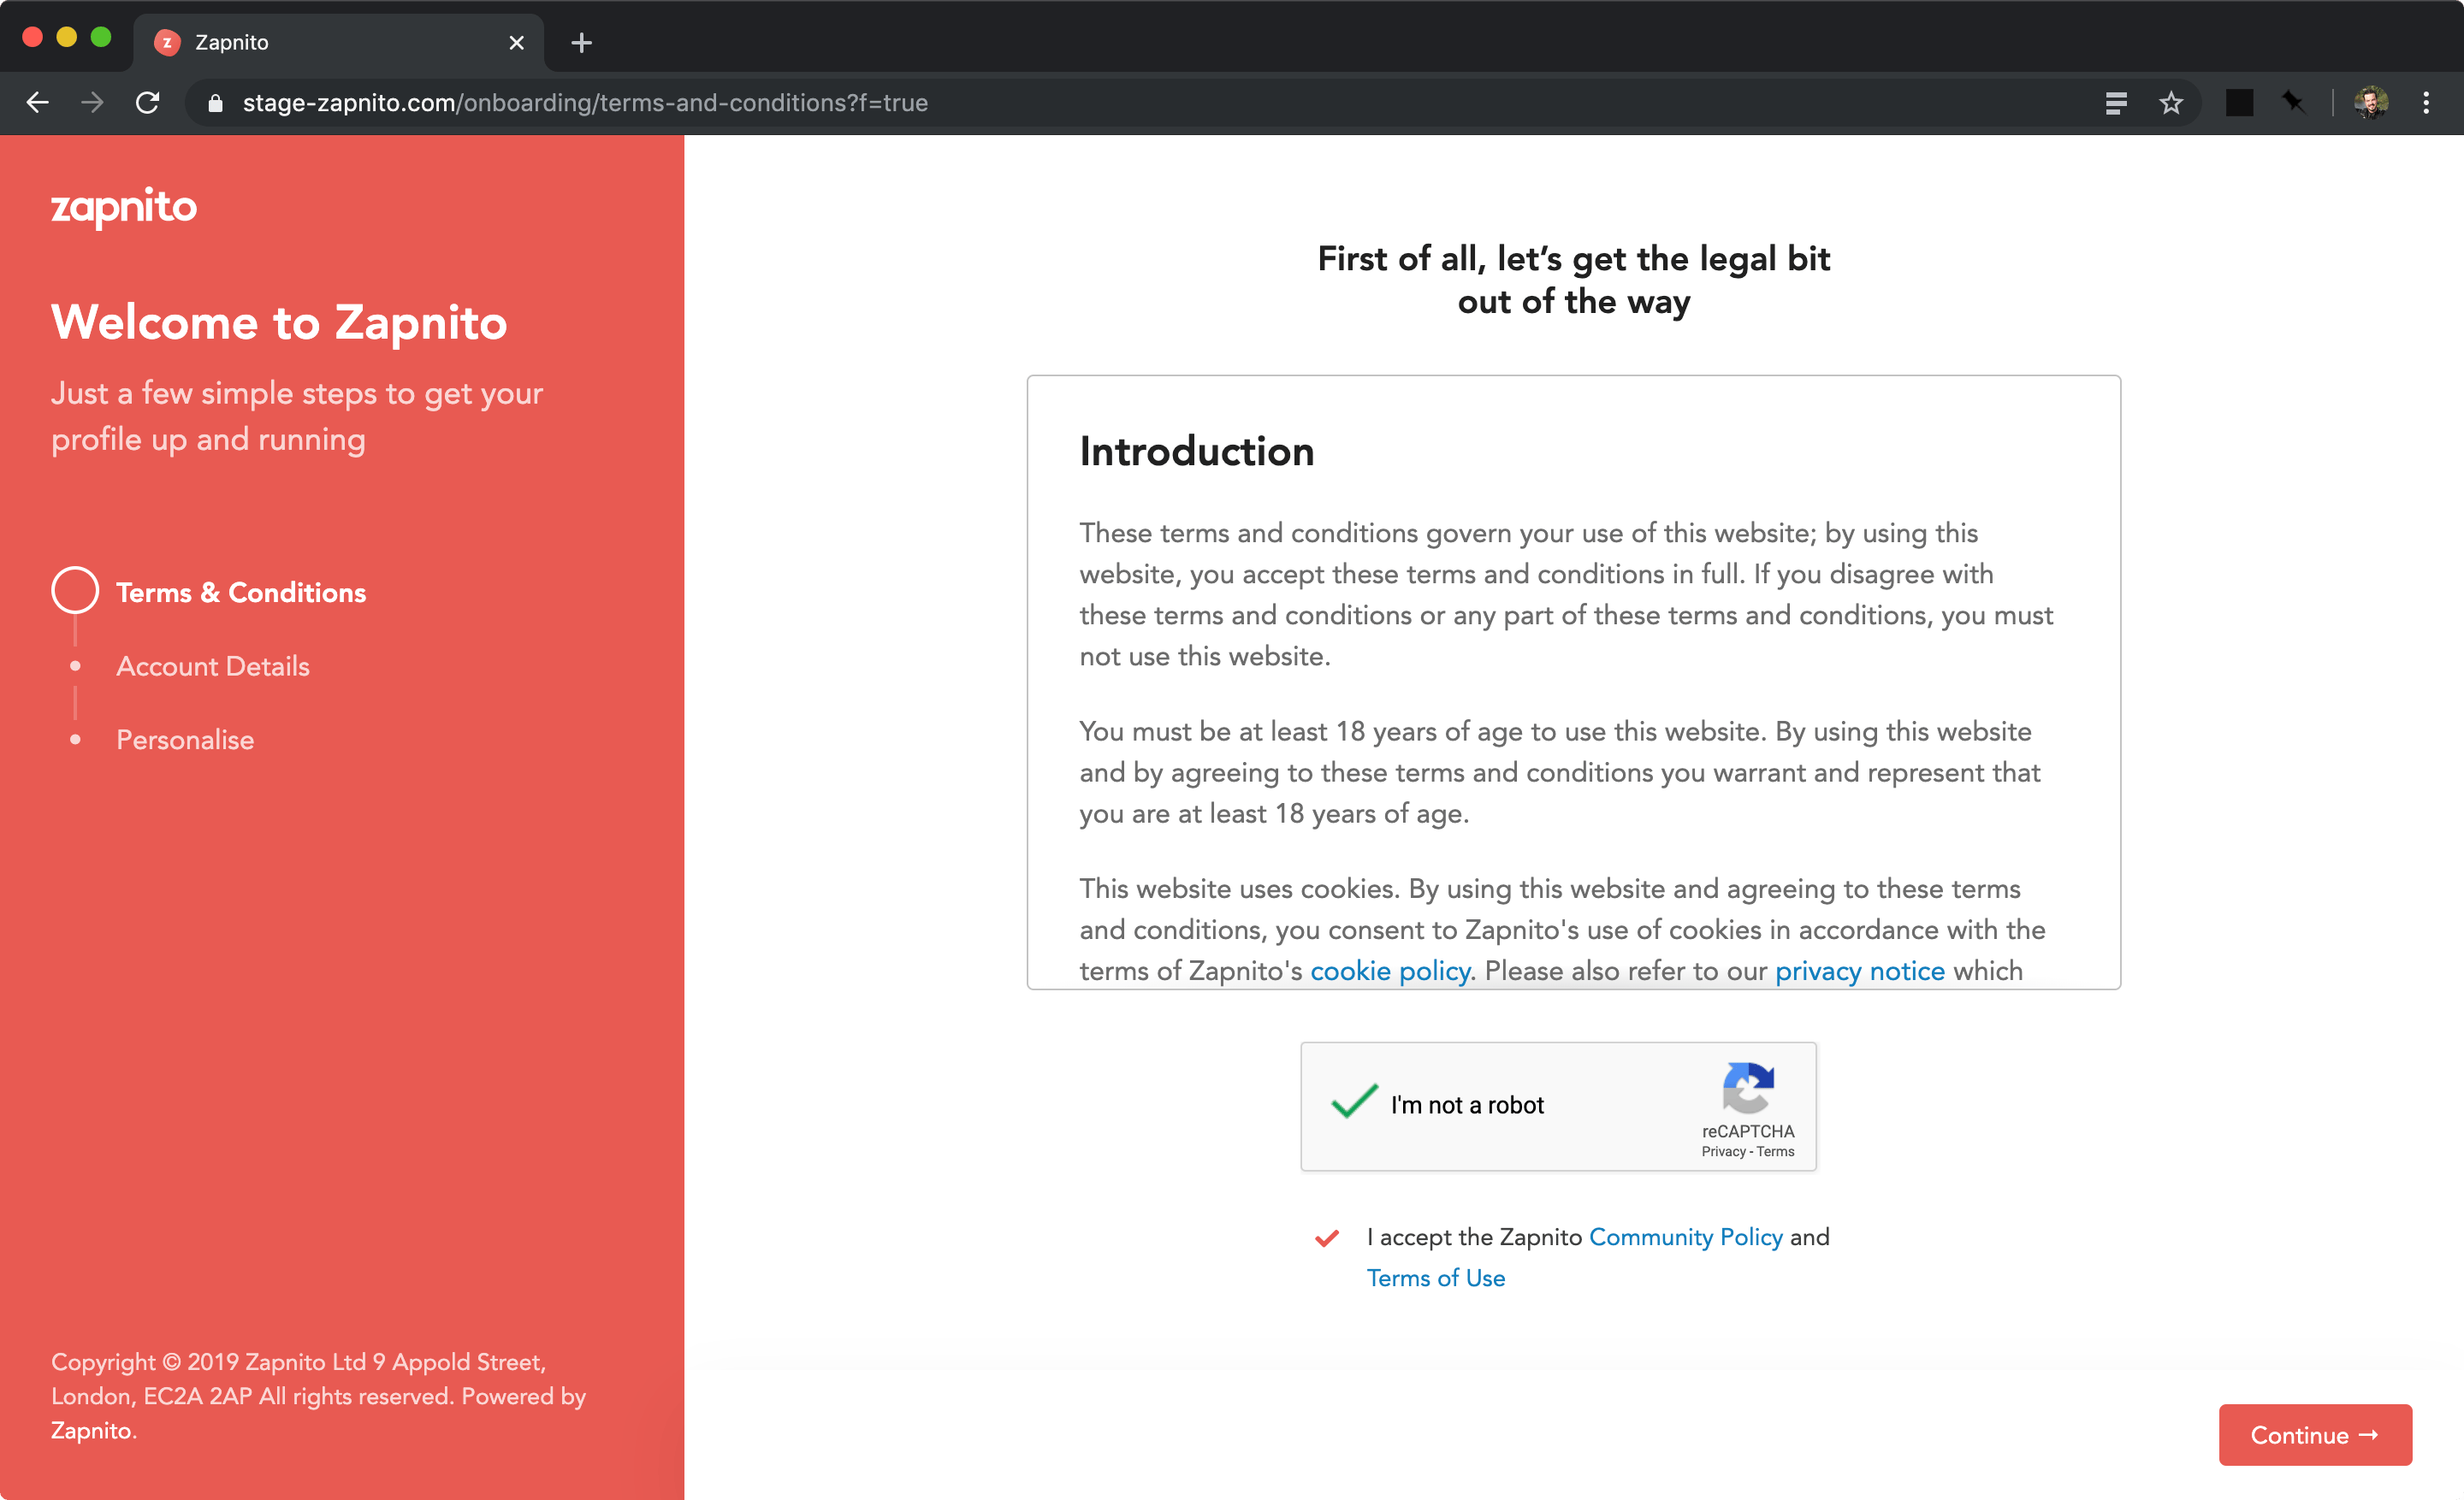
Task: Bookmark page with the star icon
Action: click(x=2170, y=103)
